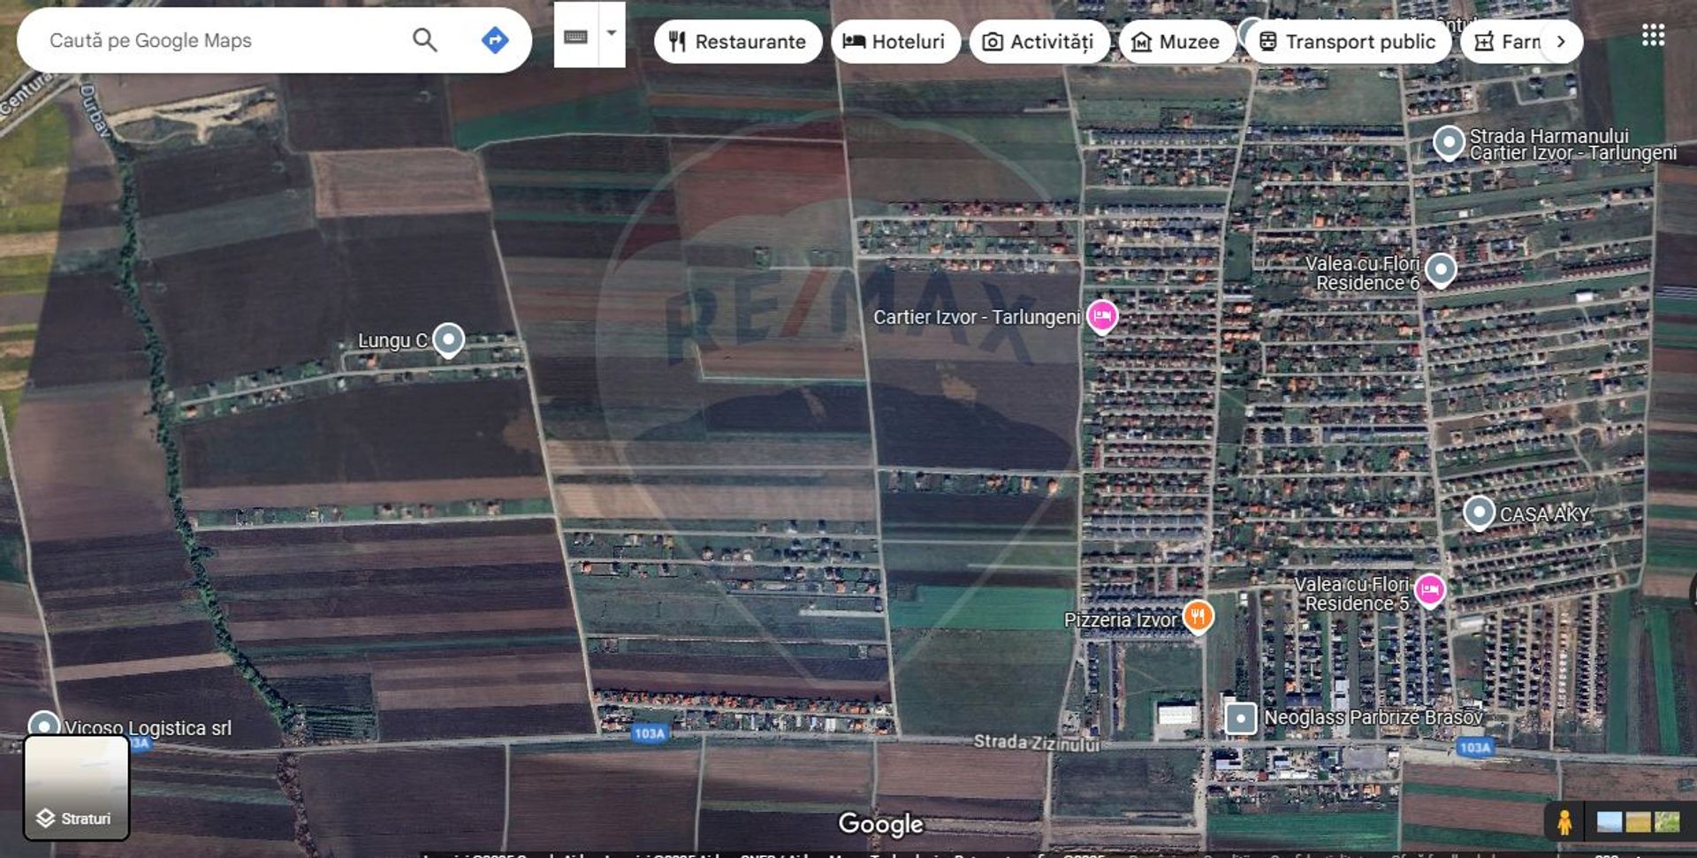
Task: Show Transport public places
Action: coord(1347,42)
